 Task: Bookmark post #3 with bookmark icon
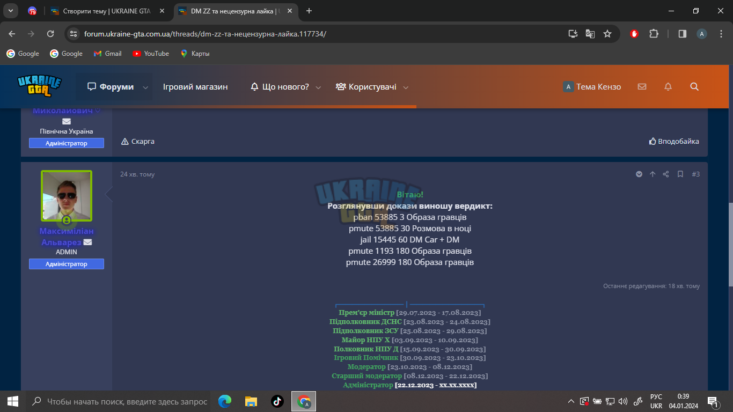tap(680, 174)
